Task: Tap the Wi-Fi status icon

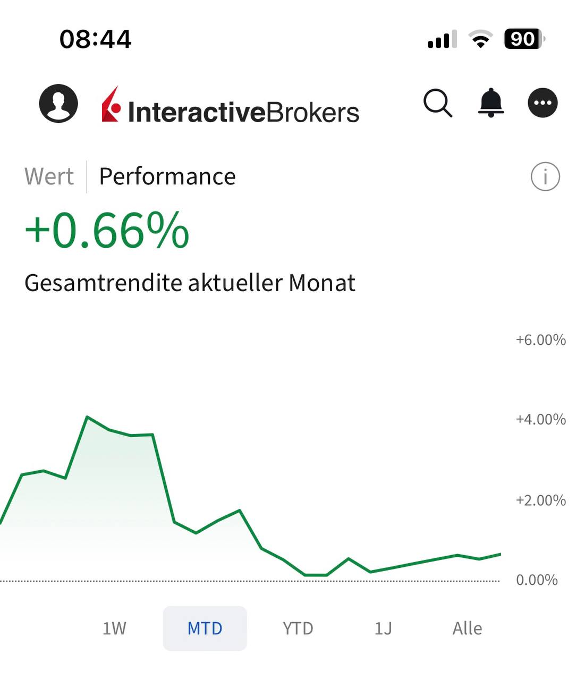Action: [x=480, y=39]
